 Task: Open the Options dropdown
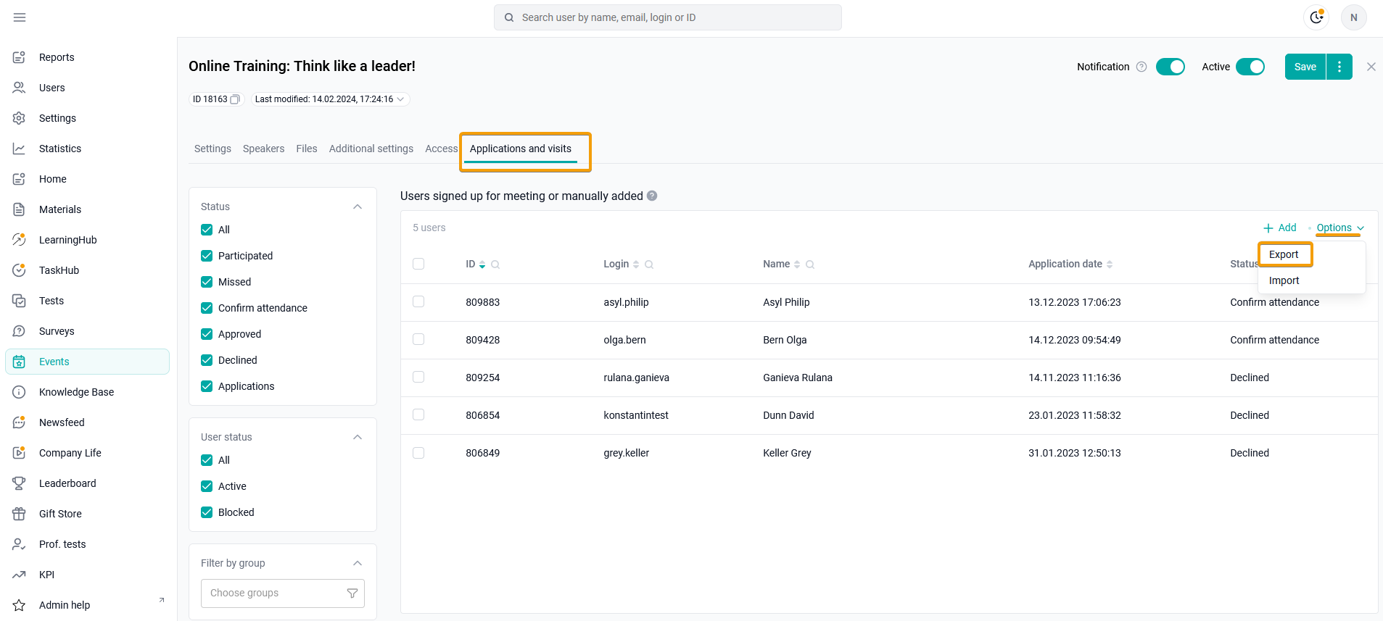point(1340,228)
